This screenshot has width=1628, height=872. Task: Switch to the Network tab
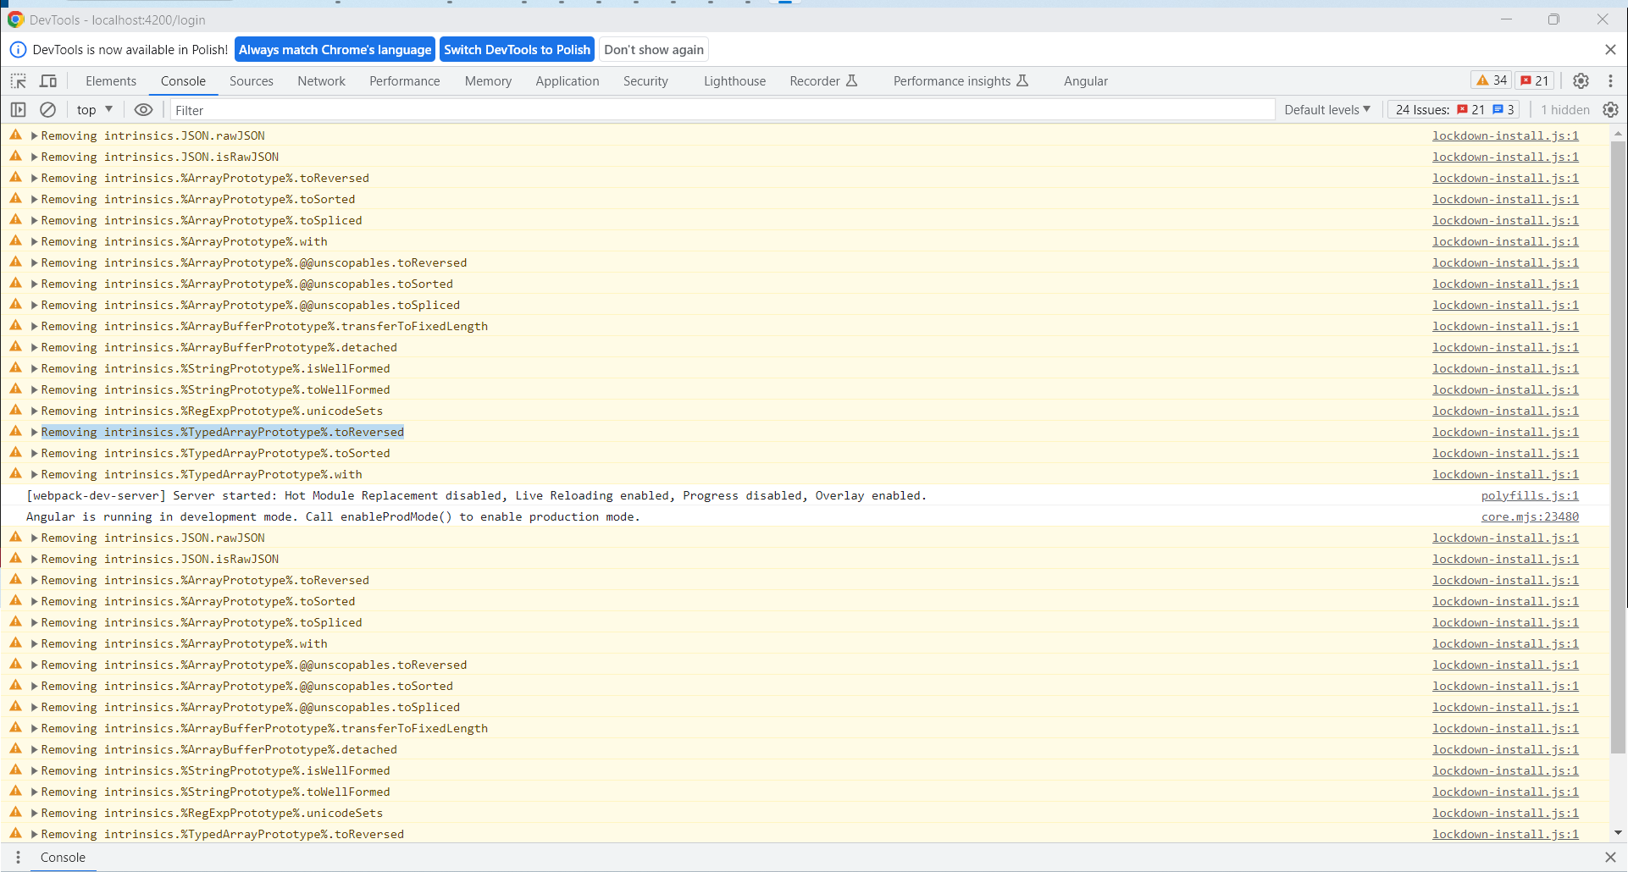pos(321,80)
